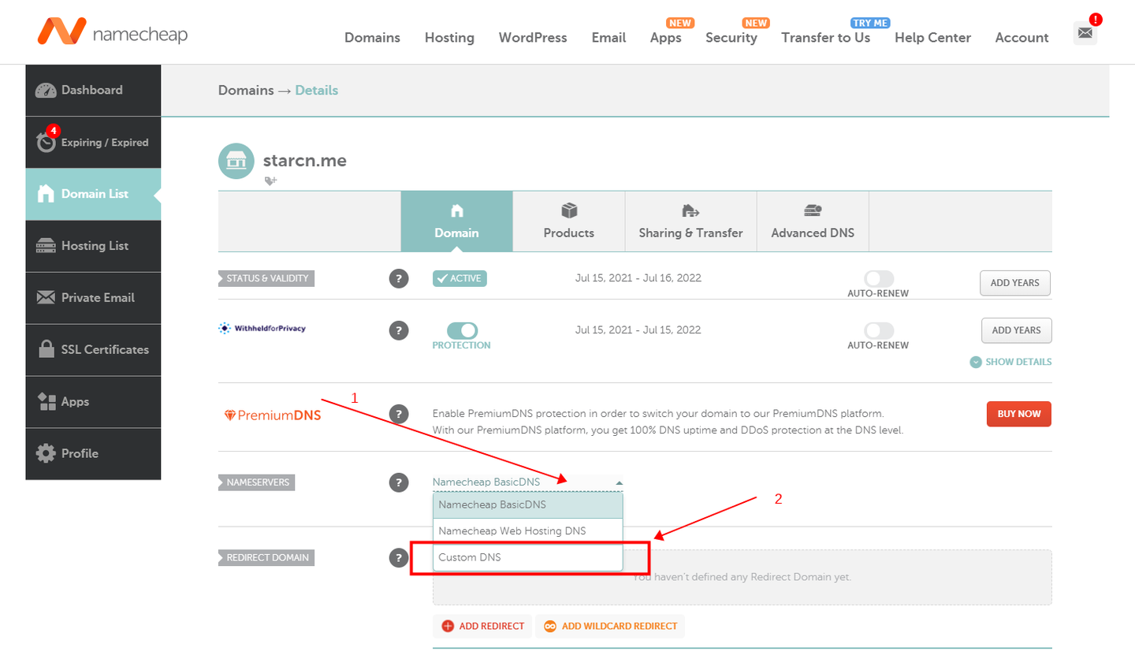The image size is (1135, 670).
Task: Click the Status & Validity label
Action: [x=266, y=278]
